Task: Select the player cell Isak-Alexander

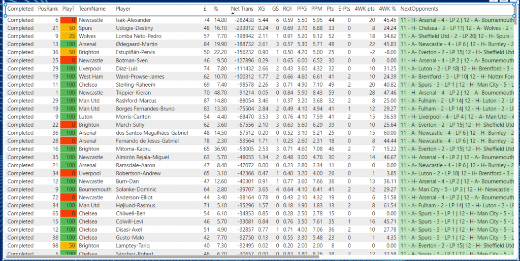Action: tap(134, 20)
